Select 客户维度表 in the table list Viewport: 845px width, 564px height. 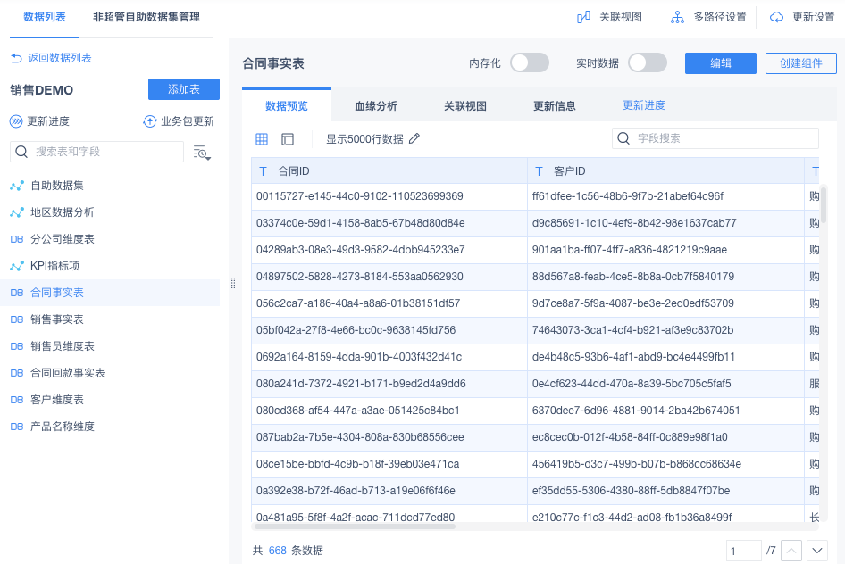point(110,400)
